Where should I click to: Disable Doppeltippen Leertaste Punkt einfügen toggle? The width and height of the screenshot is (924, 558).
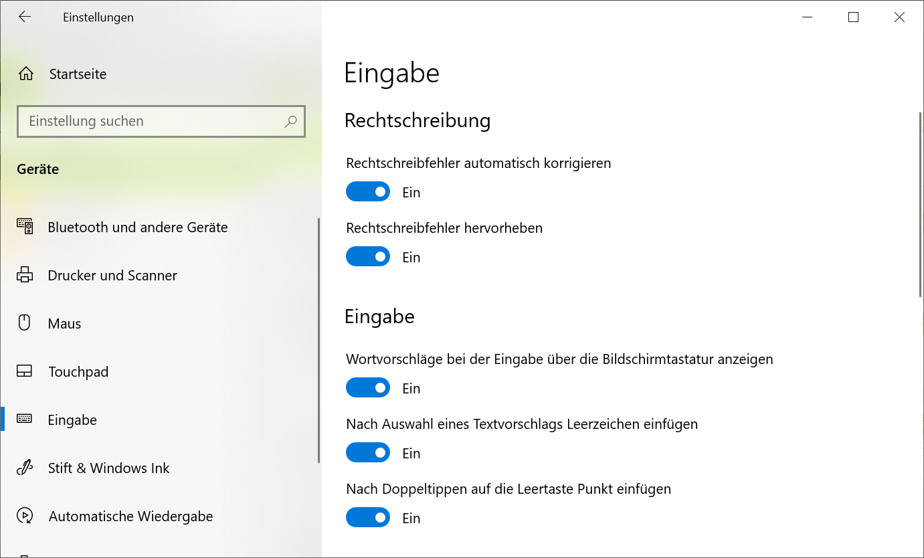coord(367,518)
